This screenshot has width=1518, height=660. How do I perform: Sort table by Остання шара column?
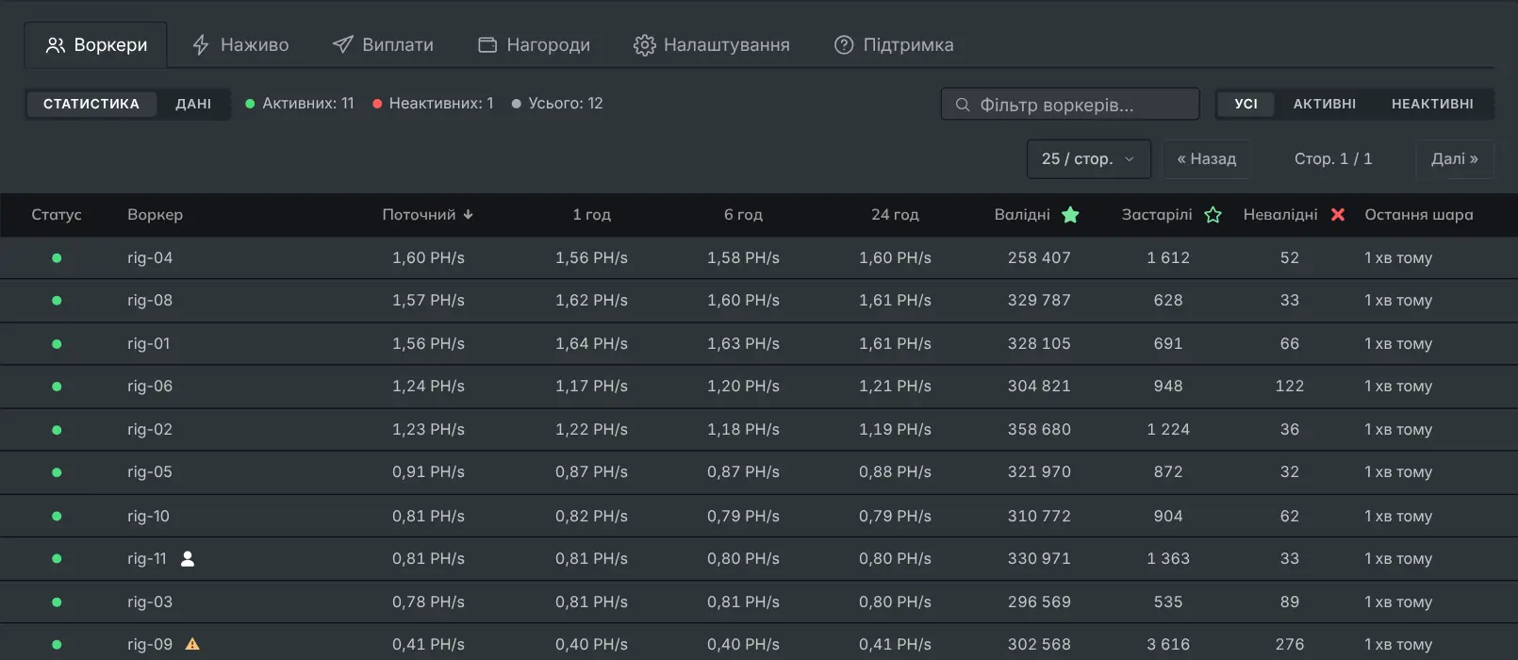1419,215
